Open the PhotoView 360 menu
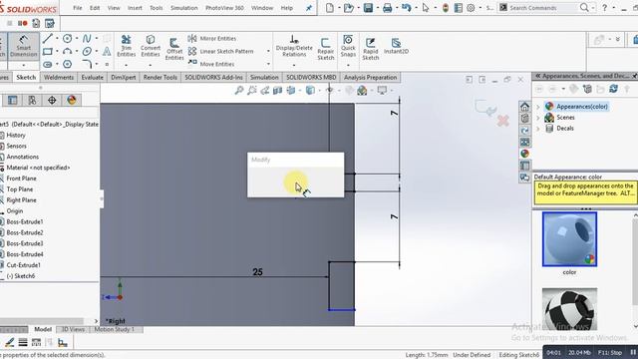This screenshot has width=638, height=359. click(x=224, y=8)
